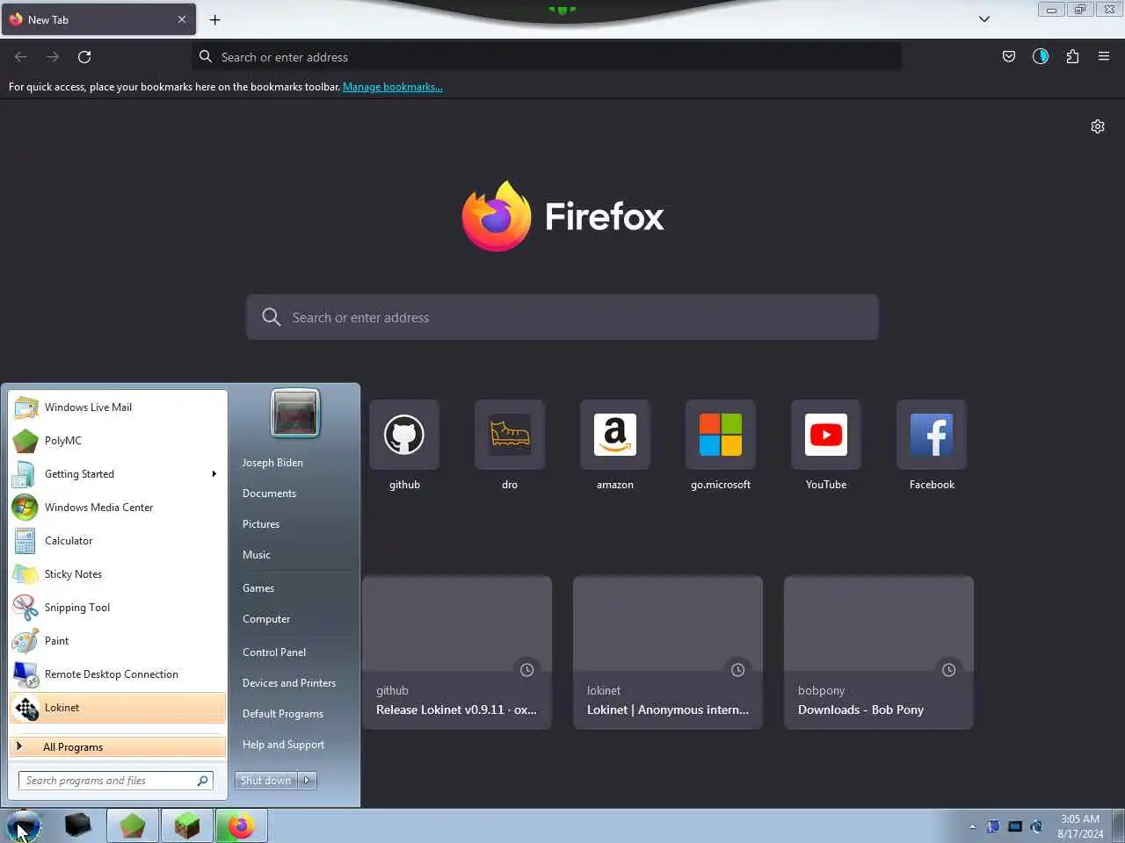Image resolution: width=1125 pixels, height=843 pixels.
Task: Reload the current page
Action: click(x=84, y=56)
